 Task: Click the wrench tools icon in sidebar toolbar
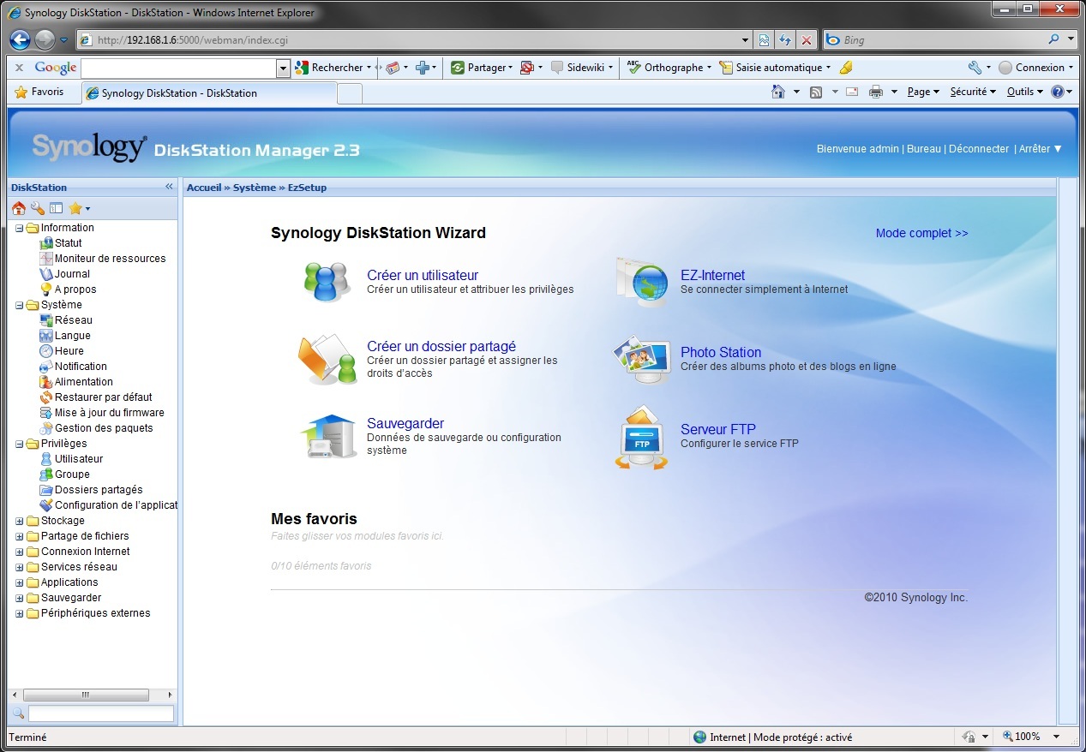[37, 208]
